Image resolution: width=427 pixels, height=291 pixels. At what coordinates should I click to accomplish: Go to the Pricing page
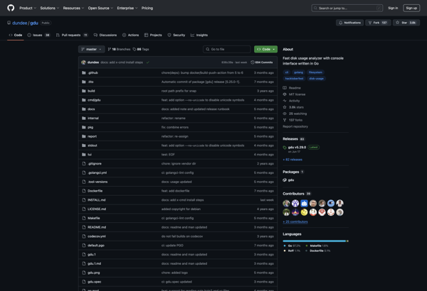(x=147, y=8)
